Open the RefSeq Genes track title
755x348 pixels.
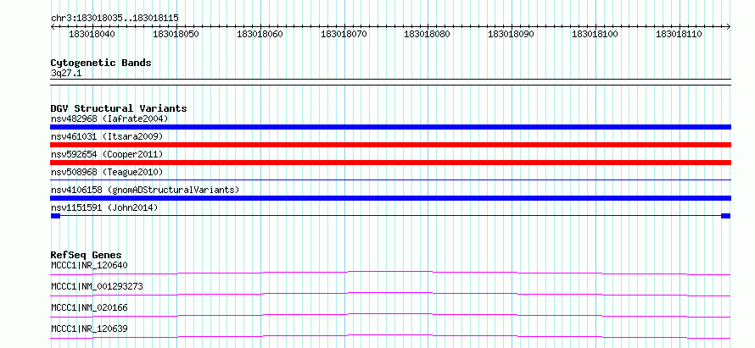[87, 255]
